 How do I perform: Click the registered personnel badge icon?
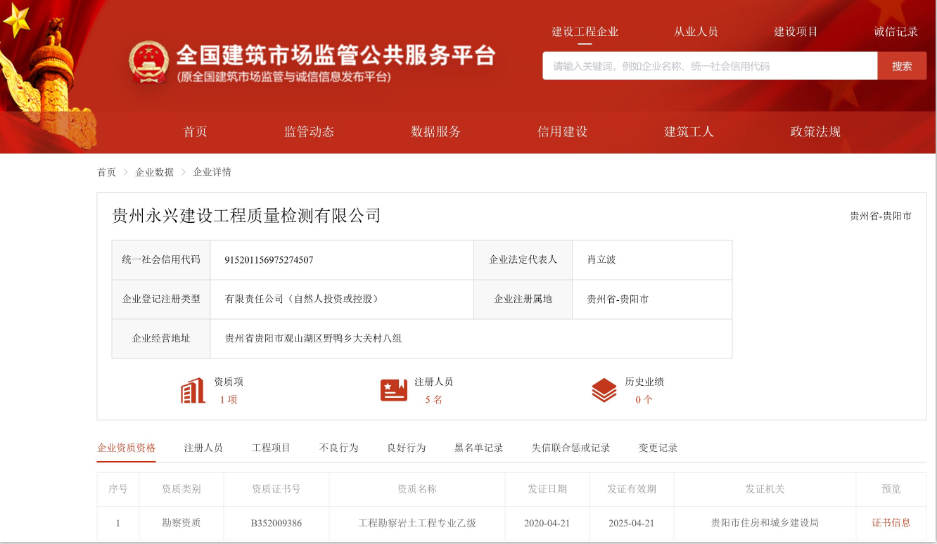coord(394,390)
